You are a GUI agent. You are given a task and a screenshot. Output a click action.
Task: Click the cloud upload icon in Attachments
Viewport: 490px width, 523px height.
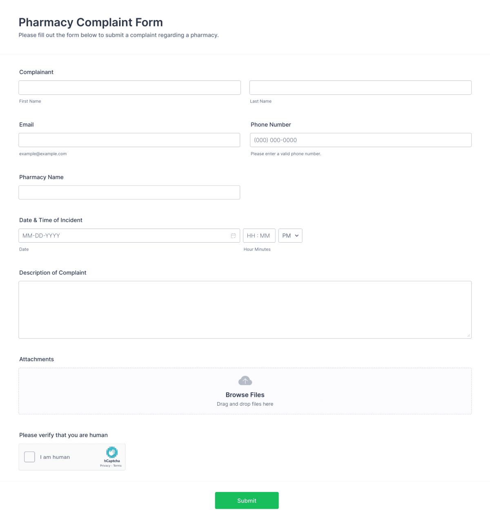[x=245, y=380]
